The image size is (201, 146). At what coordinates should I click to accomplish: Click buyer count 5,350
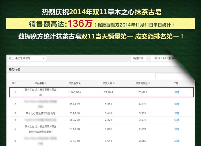tap(109, 104)
